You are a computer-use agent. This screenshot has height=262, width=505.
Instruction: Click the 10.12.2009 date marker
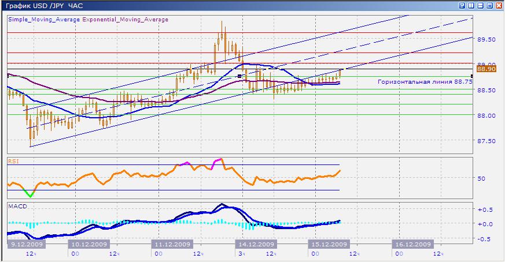pos(88,244)
